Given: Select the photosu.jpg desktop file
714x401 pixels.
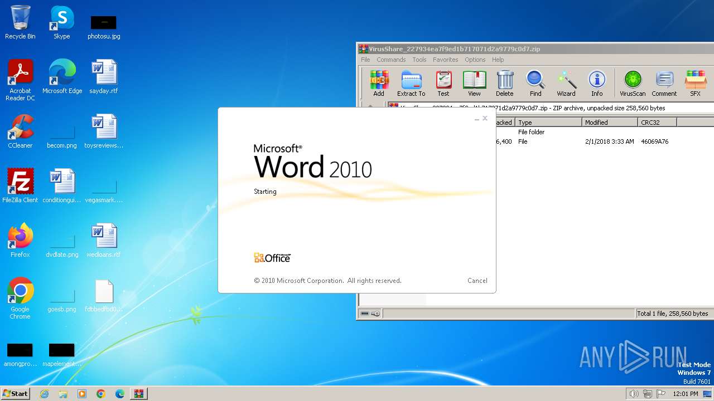Looking at the screenshot, I should (104, 27).
